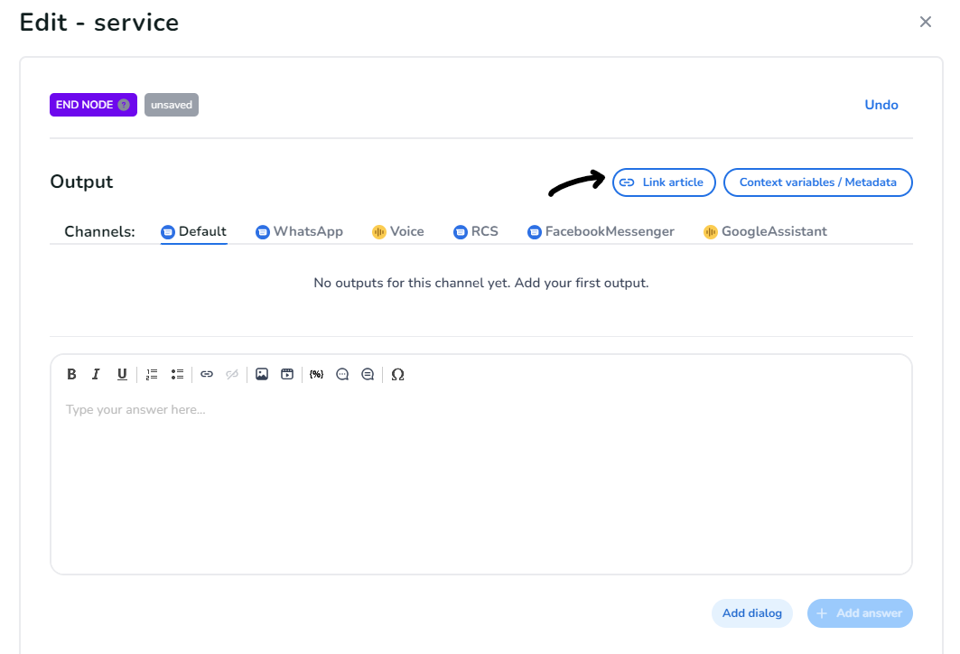This screenshot has width=960, height=654.
Task: Insert special character with Omega icon
Action: [x=397, y=374]
